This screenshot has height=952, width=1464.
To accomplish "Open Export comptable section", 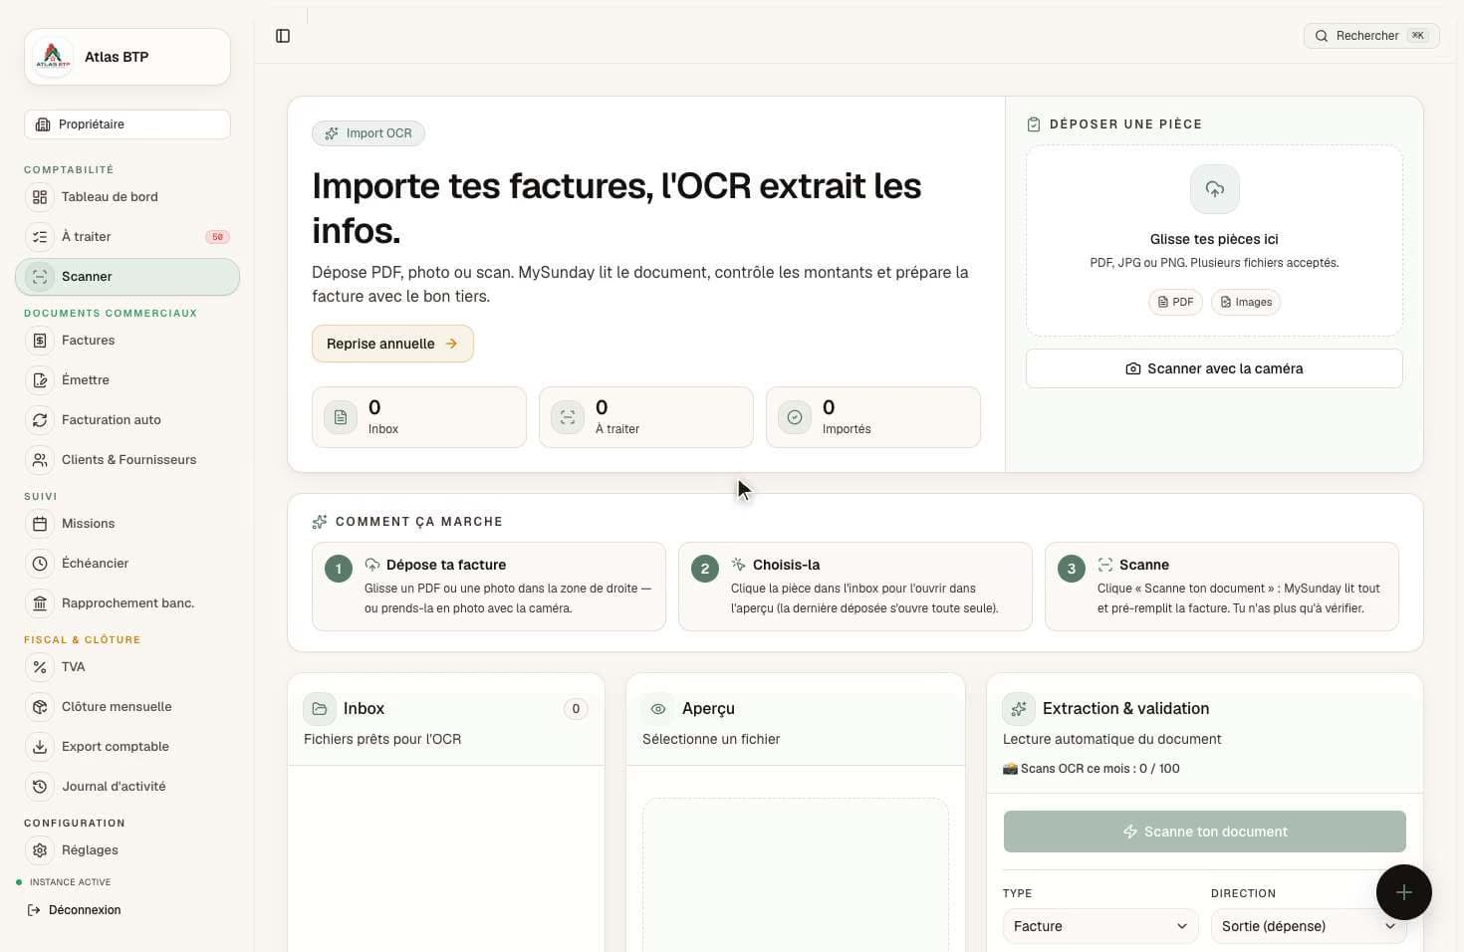I will tap(127, 747).
